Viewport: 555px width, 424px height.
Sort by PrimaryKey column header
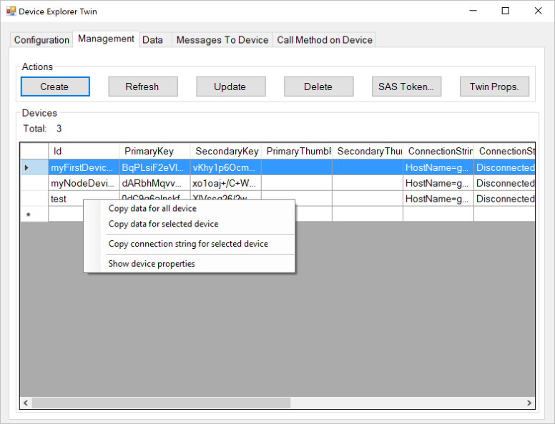click(x=154, y=151)
